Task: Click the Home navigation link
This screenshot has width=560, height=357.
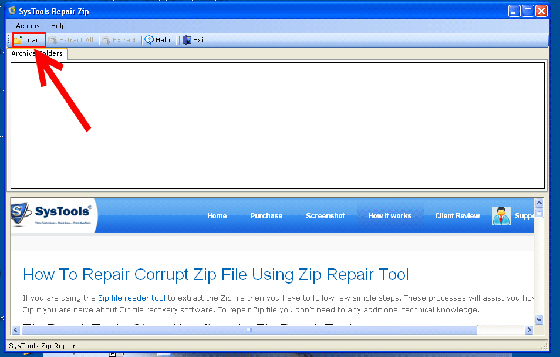Action: point(217,215)
